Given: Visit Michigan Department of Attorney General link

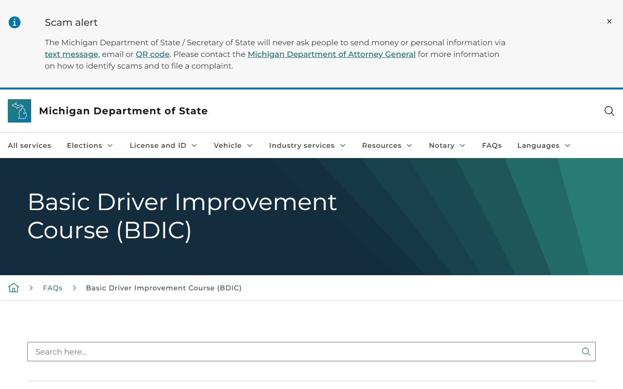Looking at the screenshot, I should (x=331, y=54).
